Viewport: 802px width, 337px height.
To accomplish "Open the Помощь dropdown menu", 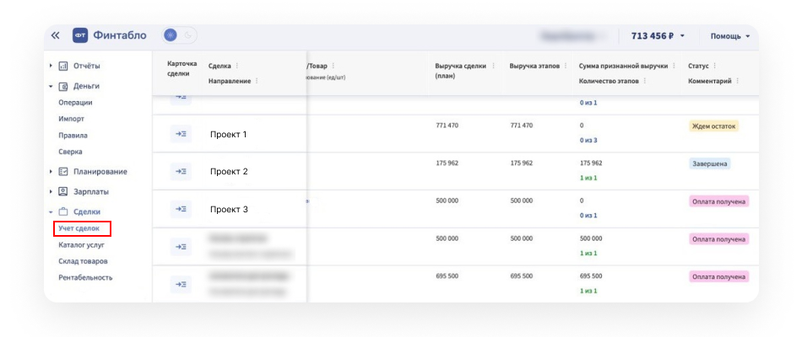I will tap(729, 36).
